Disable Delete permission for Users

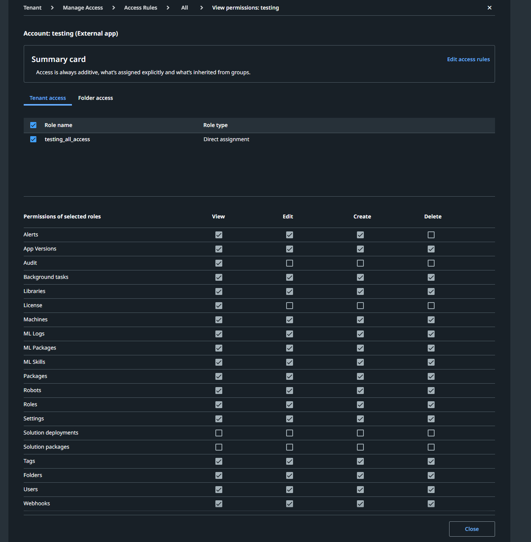(431, 489)
